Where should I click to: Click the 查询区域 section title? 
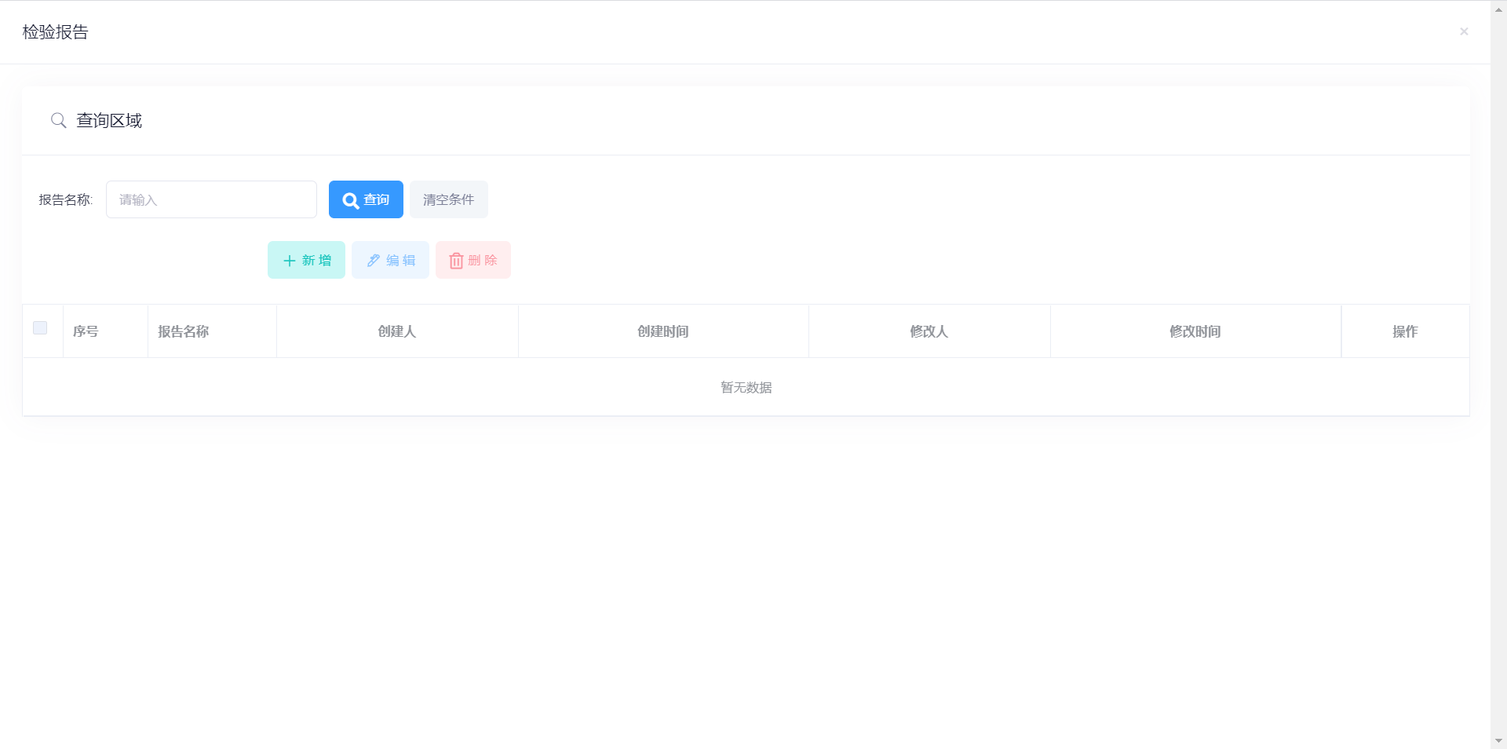click(x=109, y=120)
